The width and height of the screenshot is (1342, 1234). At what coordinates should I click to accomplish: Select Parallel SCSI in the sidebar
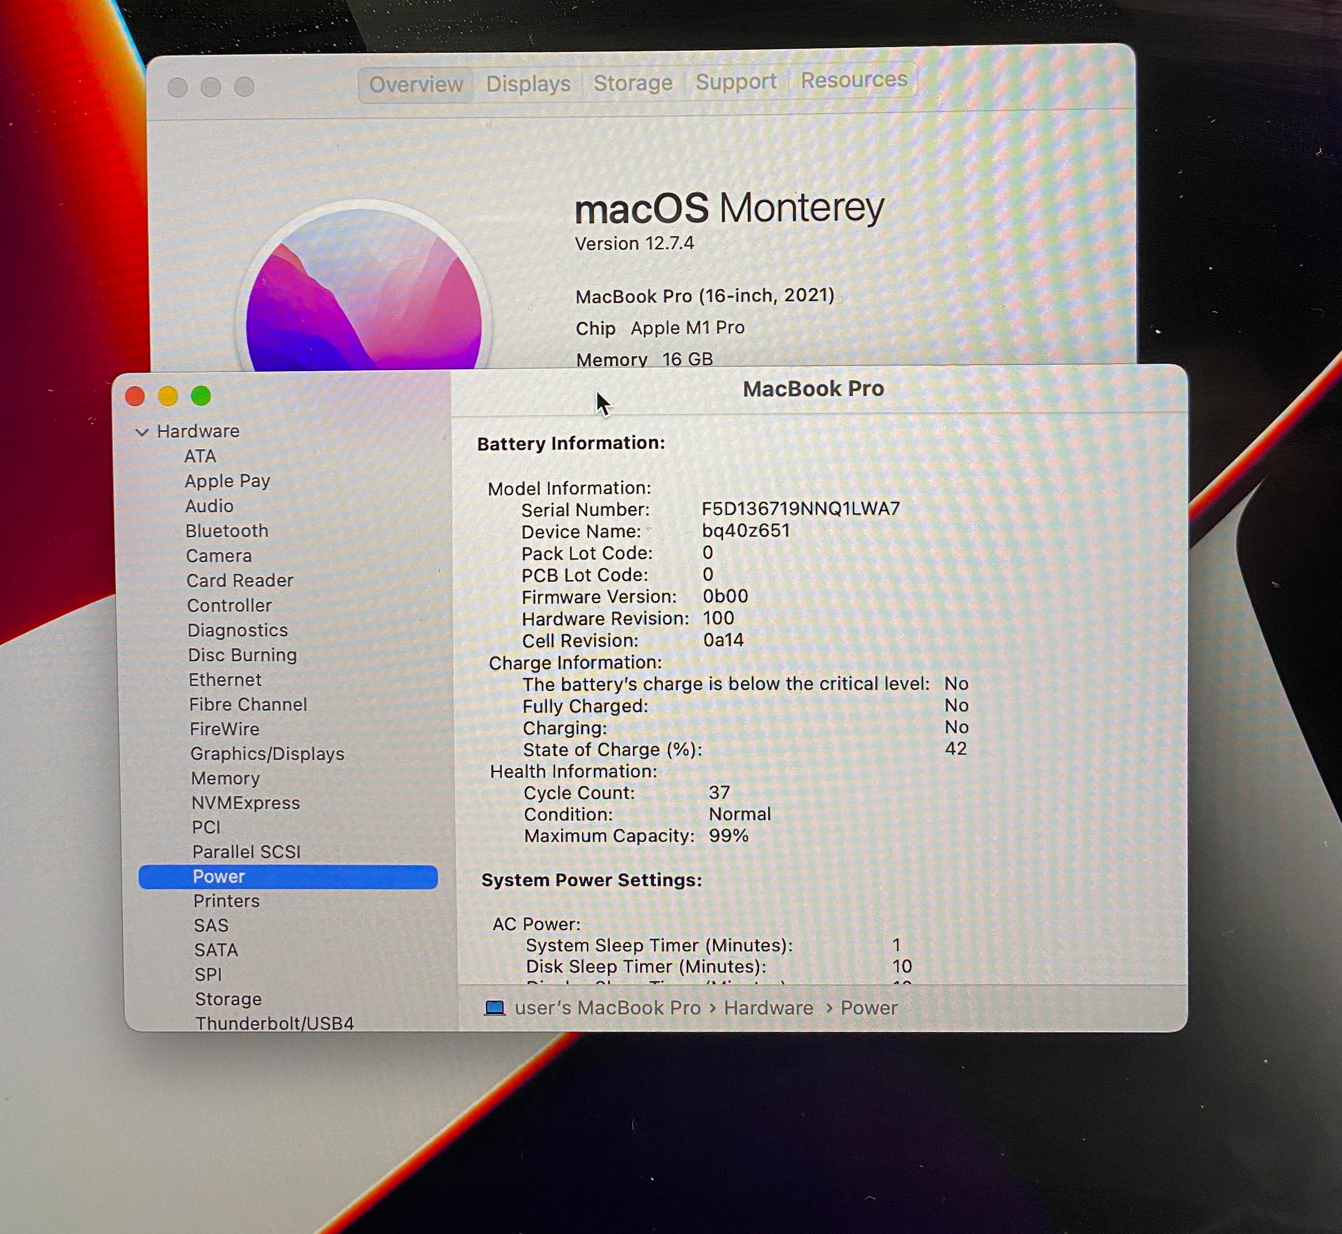[247, 852]
